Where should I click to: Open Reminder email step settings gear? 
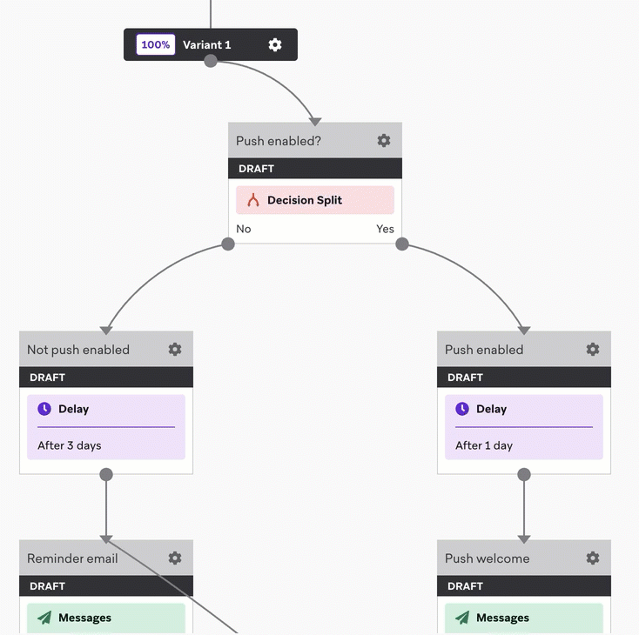(175, 558)
